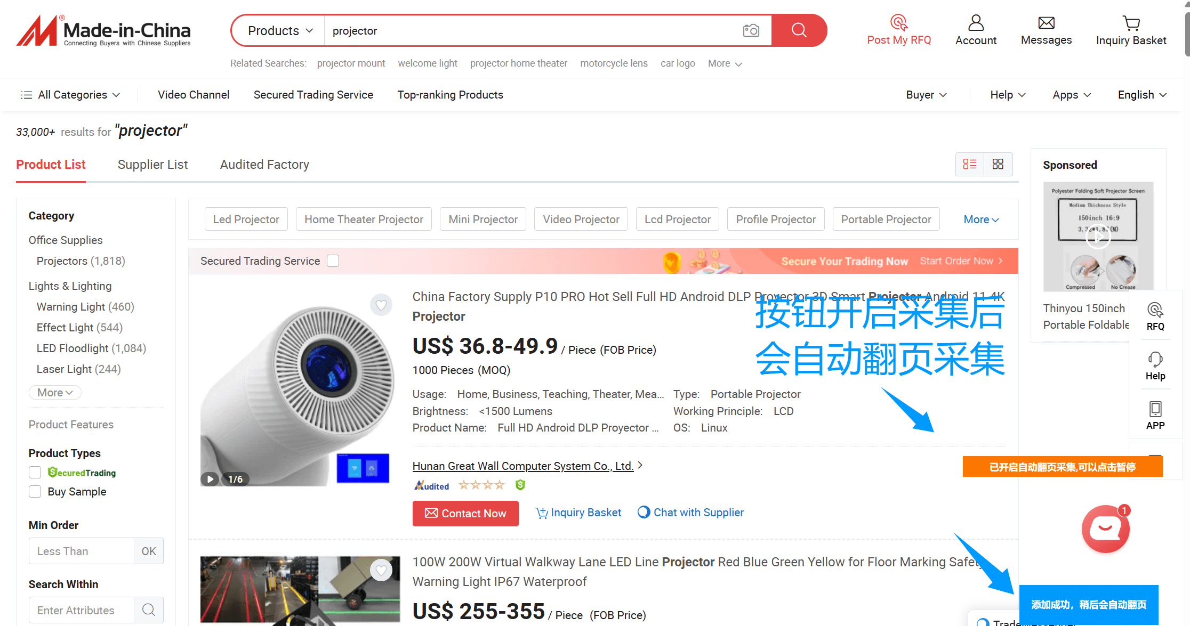Open image search camera icon
1190x626 pixels.
click(x=751, y=30)
